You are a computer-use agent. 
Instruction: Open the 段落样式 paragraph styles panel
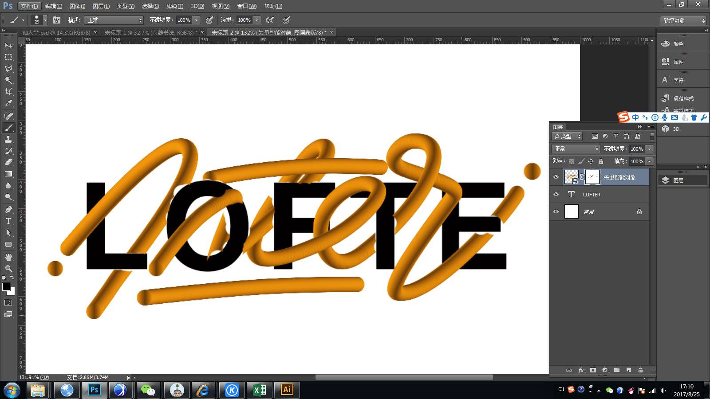683,98
